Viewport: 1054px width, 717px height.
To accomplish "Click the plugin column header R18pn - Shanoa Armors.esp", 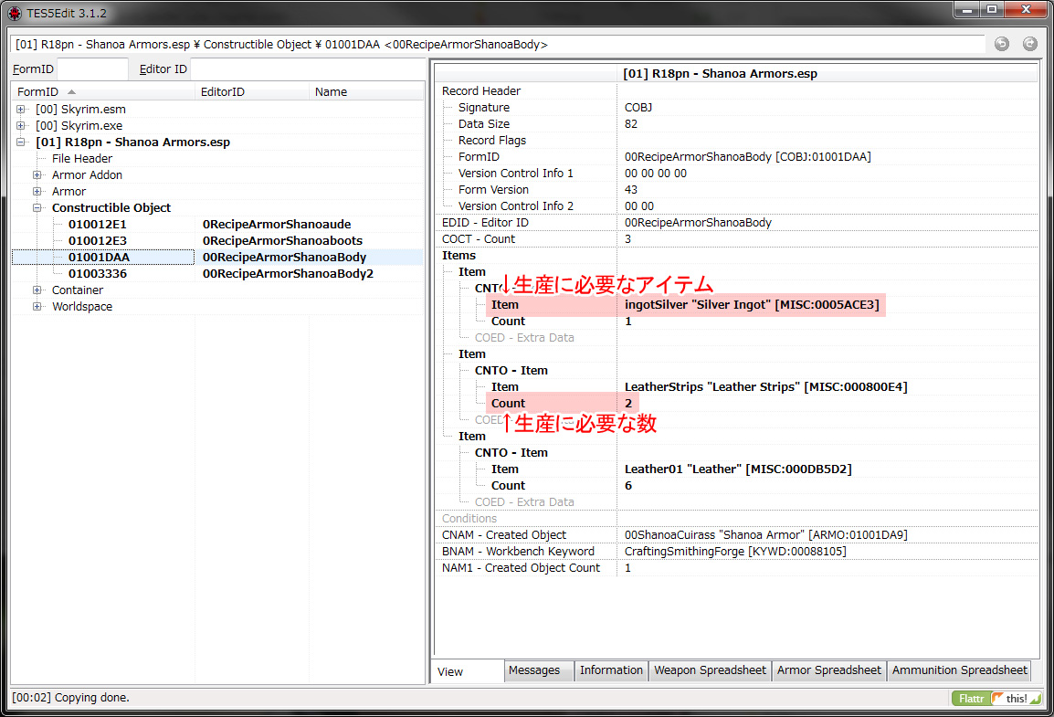I will click(x=827, y=74).
